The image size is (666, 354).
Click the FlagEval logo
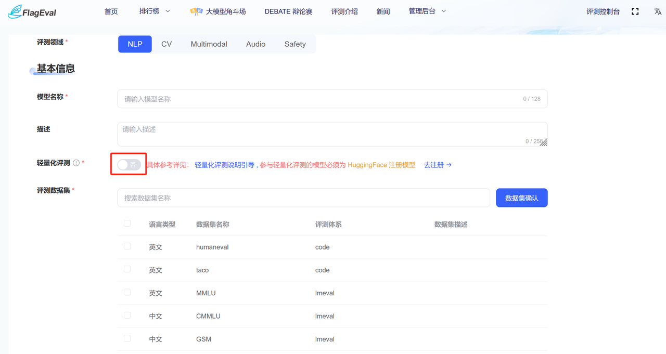(x=32, y=11)
